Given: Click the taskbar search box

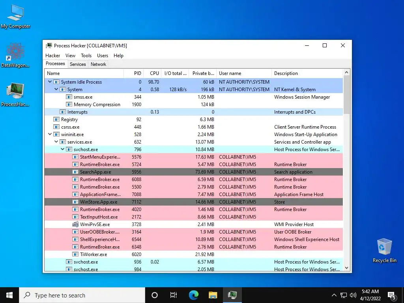Looking at the screenshot, I should coord(82,295).
